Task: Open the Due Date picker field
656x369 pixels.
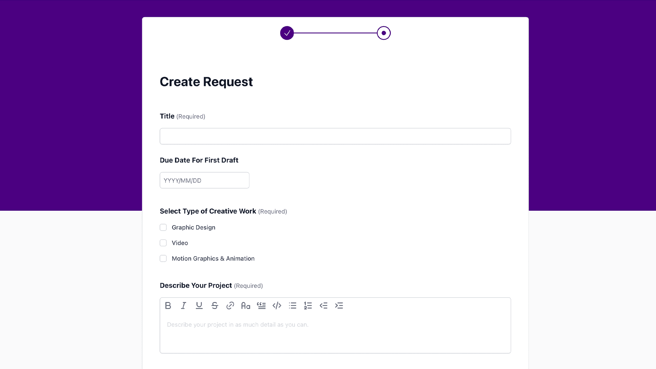Action: click(204, 180)
